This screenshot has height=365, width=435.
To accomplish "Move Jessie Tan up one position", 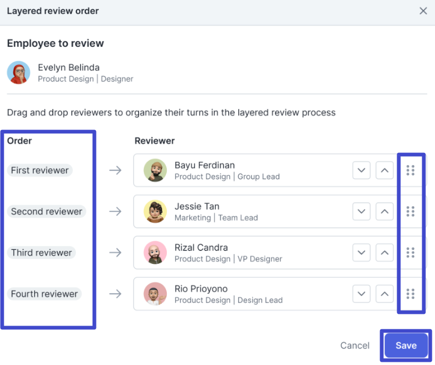I will (x=384, y=212).
